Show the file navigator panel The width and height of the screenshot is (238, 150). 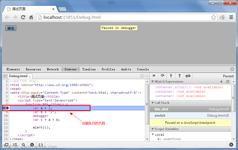click(5, 76)
